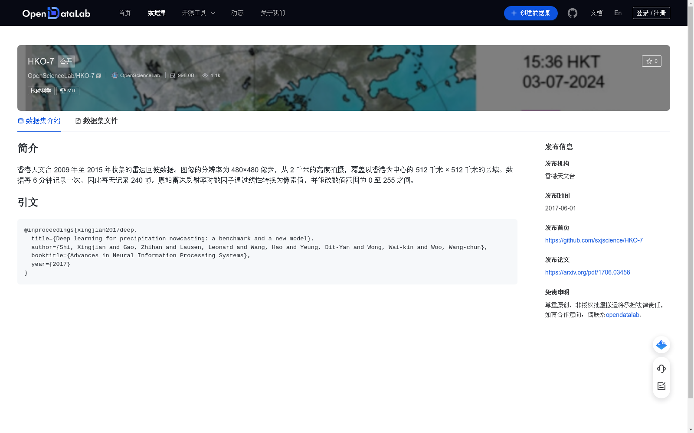The width and height of the screenshot is (694, 433).
Task: Click 登录 / 注册 button
Action: coord(651,13)
